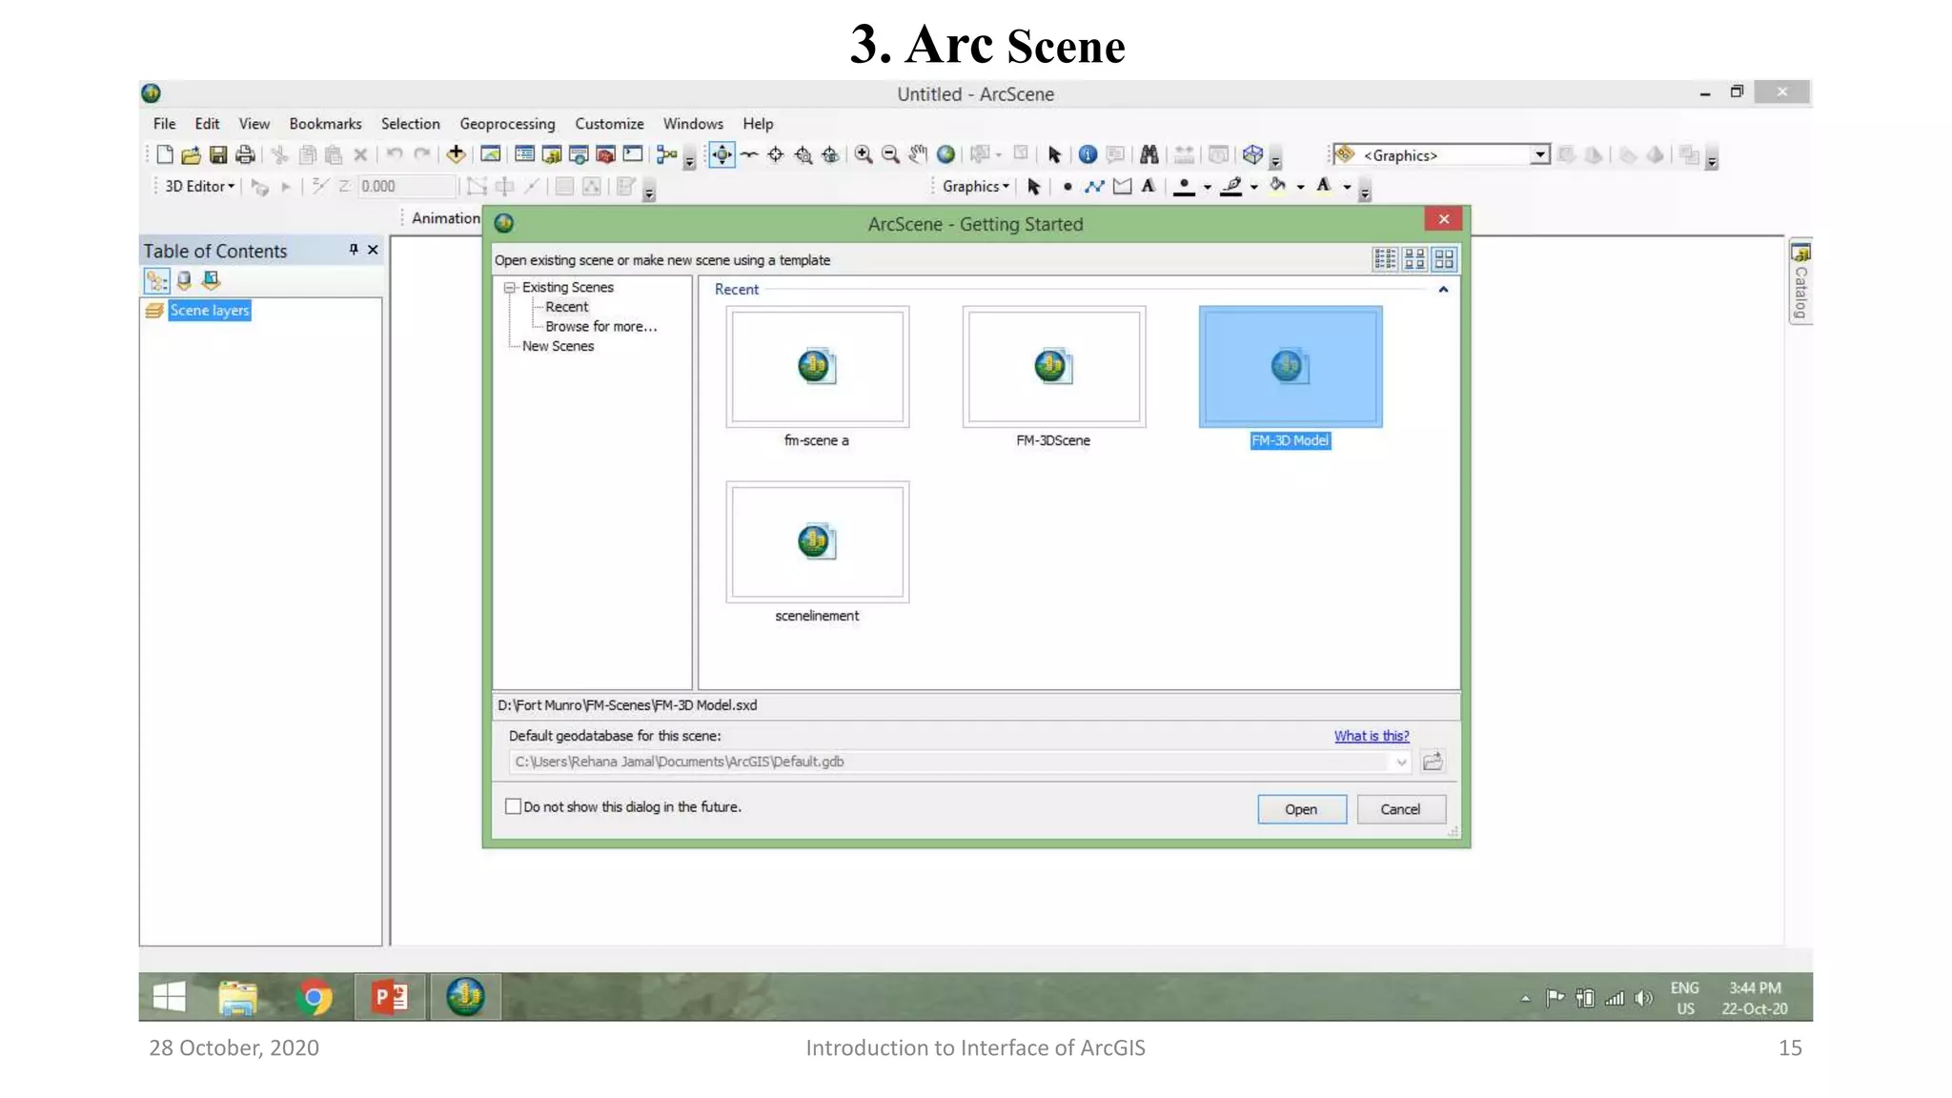Open a scene file from the toolbar
This screenshot has height=1098, width=1952.
coord(191,154)
